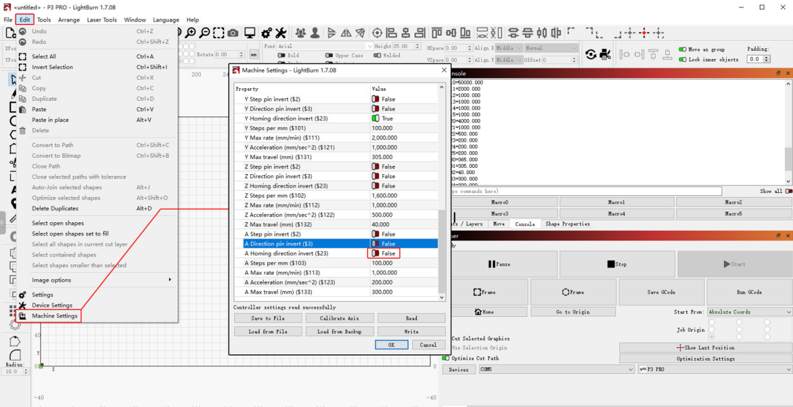Toggle Move as group switch
The width and height of the screenshot is (793, 407).
pos(683,49)
